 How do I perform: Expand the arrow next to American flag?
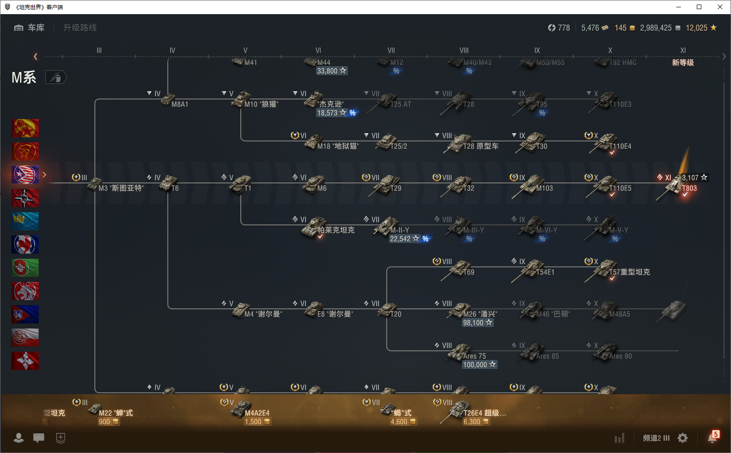coord(44,175)
